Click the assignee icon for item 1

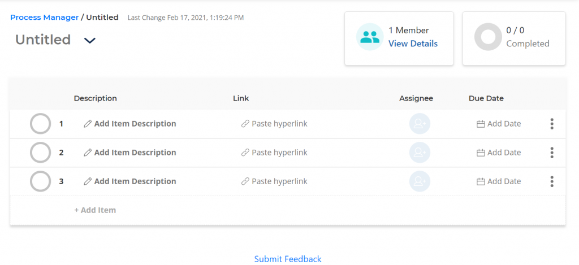coord(420,124)
